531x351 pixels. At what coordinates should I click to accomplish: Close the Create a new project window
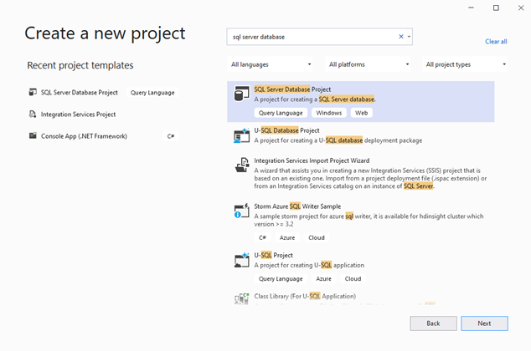521,8
